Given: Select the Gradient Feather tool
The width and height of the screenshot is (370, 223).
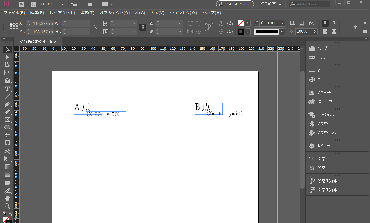Looking at the screenshot, I should [x=7, y=174].
